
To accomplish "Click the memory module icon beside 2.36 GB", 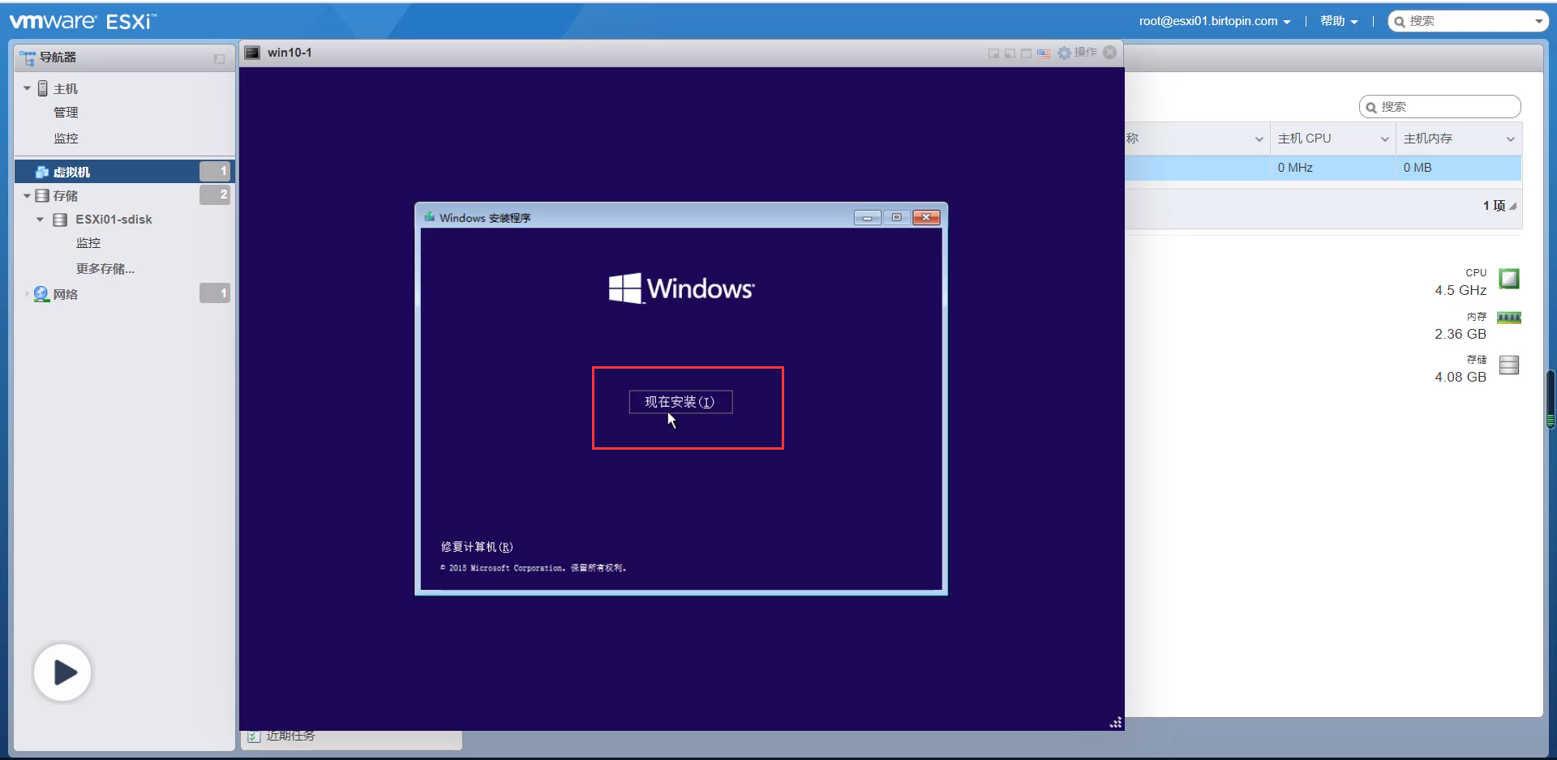I will (x=1508, y=318).
